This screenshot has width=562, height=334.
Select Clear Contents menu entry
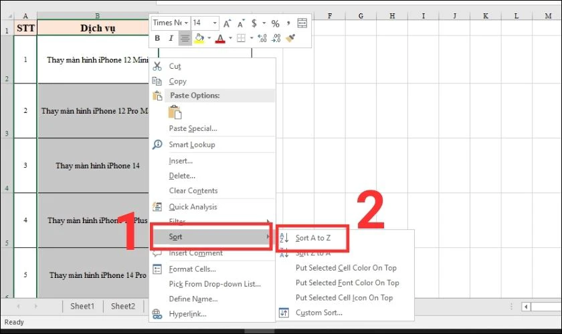[x=213, y=190]
